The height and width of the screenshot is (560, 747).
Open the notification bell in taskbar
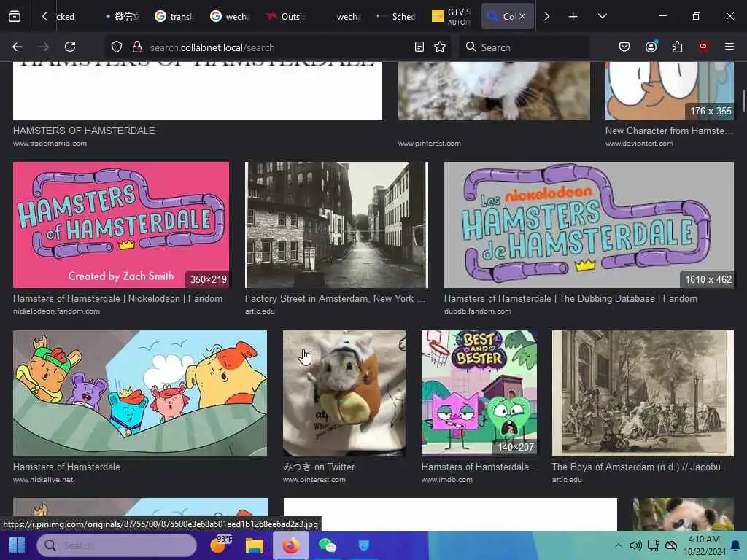tap(735, 545)
